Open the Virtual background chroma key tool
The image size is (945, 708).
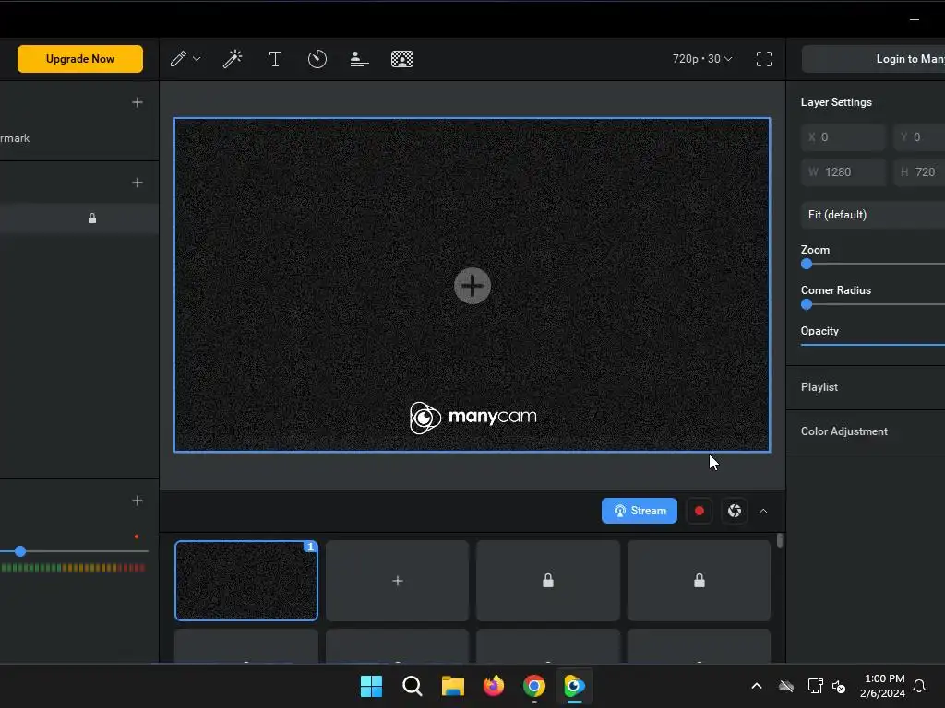pos(402,59)
